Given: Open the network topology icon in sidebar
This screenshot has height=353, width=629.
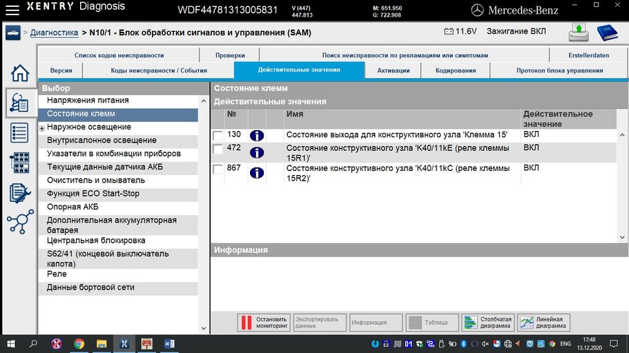Looking at the screenshot, I should pyautogui.click(x=20, y=222).
